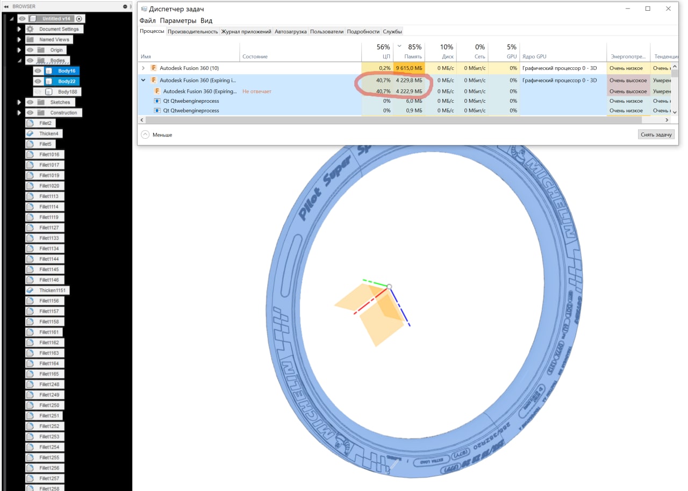Hide Body16 using its eye icon
The height and width of the screenshot is (491, 688).
[38, 71]
